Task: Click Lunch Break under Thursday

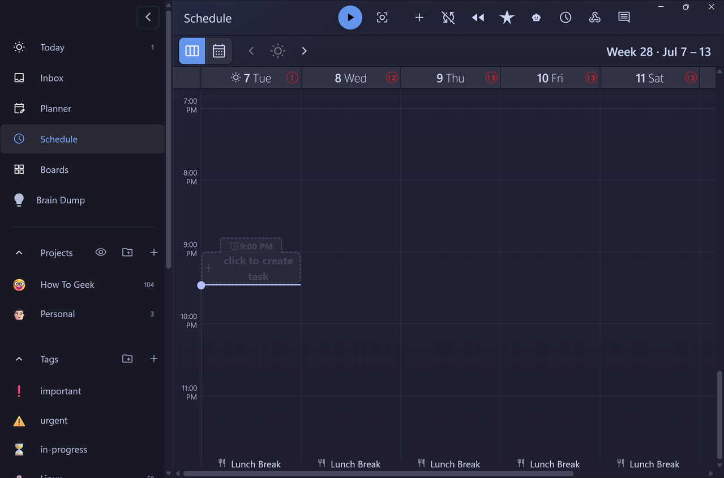Action: click(449, 464)
